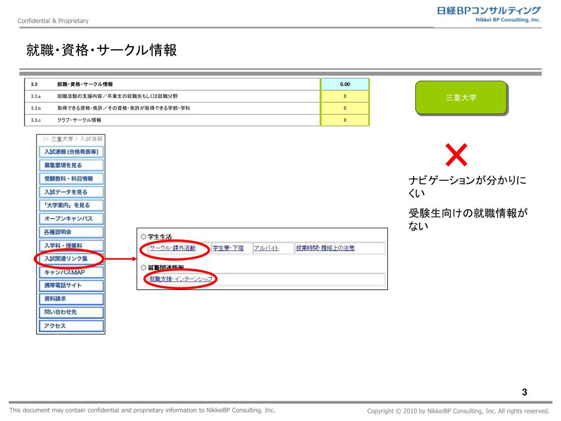Open the 募集要項を見る menu item
Viewport: 561px width, 421px height.
click(71, 165)
